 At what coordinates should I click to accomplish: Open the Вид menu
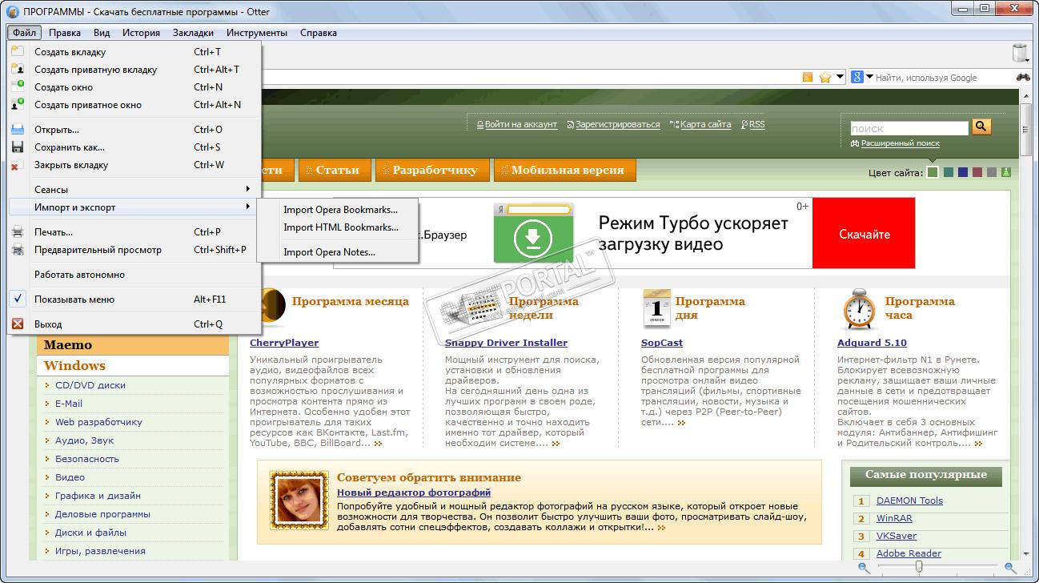102,33
